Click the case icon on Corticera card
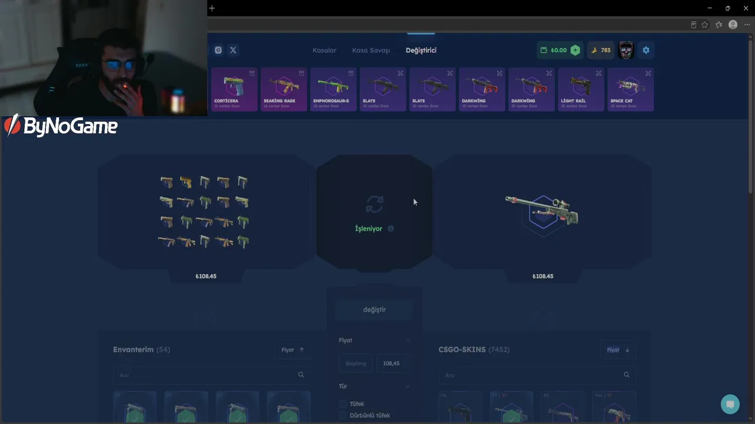The width and height of the screenshot is (755, 424). pyautogui.click(x=252, y=74)
